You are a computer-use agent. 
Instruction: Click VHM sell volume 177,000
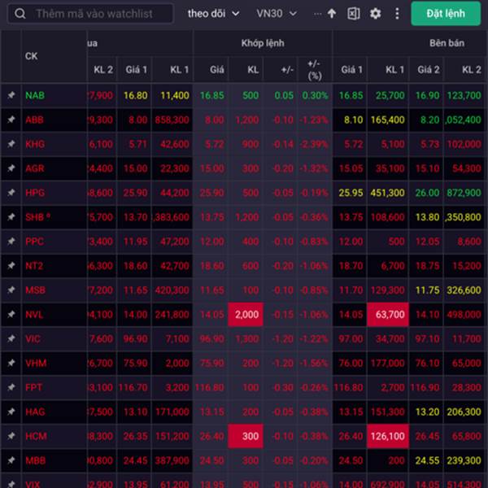click(387, 363)
